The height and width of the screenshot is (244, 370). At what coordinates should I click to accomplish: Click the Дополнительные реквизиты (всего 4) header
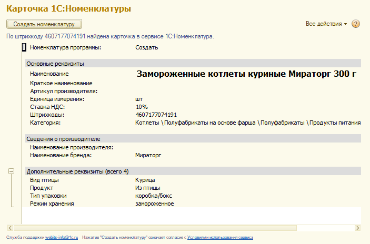coord(193,171)
